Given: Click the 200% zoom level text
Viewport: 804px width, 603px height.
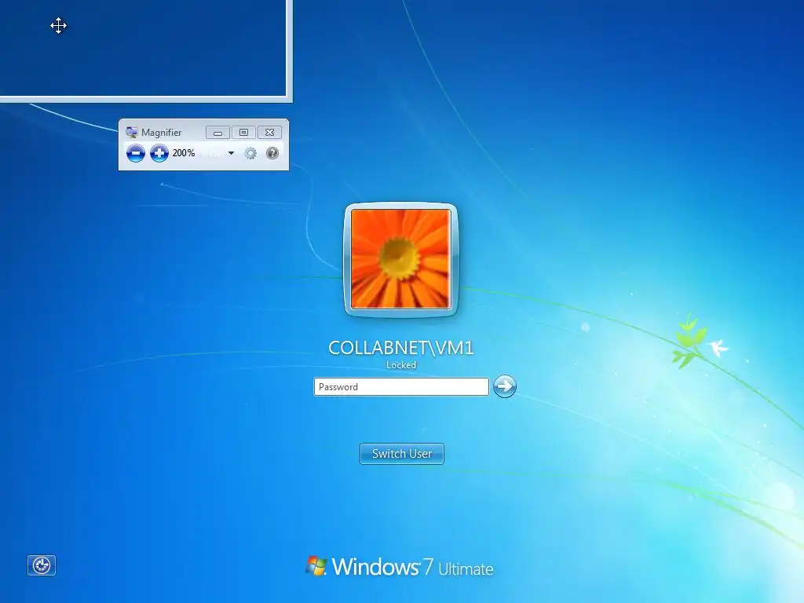Looking at the screenshot, I should tap(184, 153).
